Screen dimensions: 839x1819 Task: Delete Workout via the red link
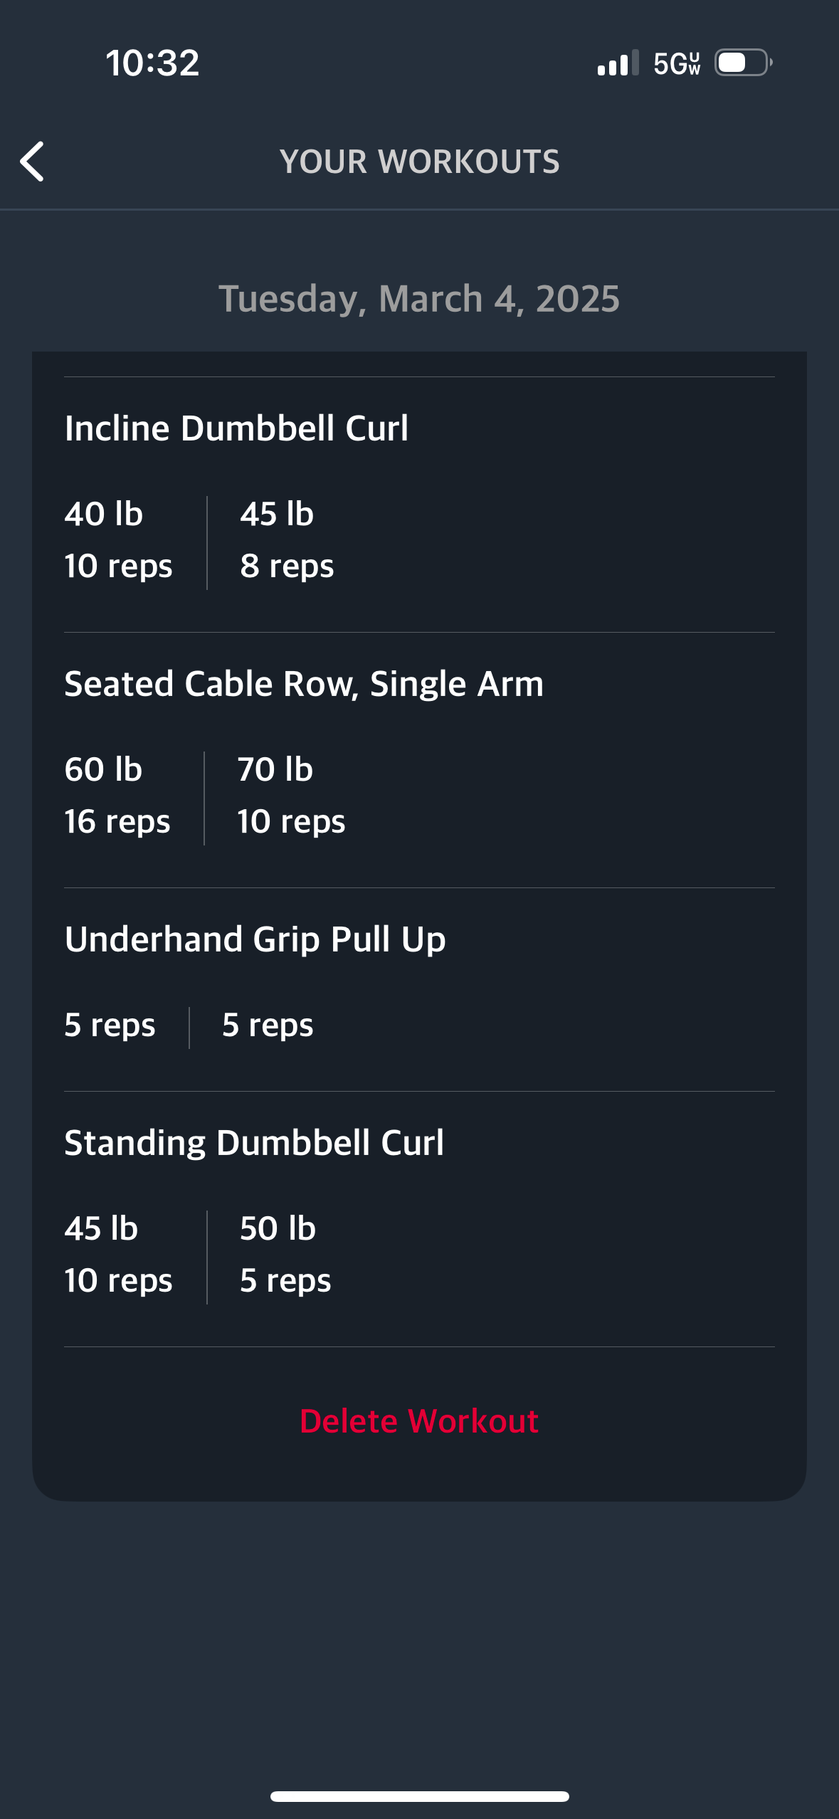point(419,1421)
